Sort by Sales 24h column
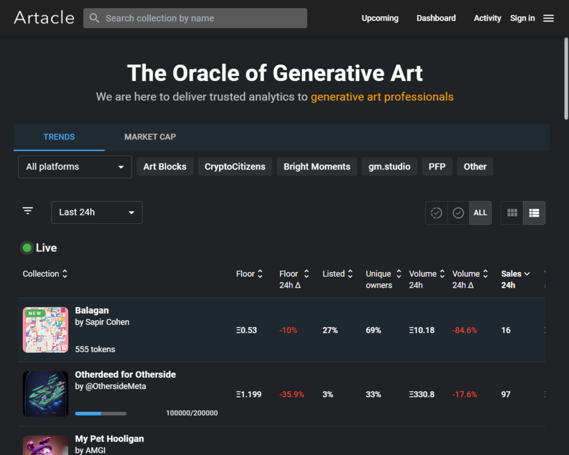 click(x=515, y=279)
